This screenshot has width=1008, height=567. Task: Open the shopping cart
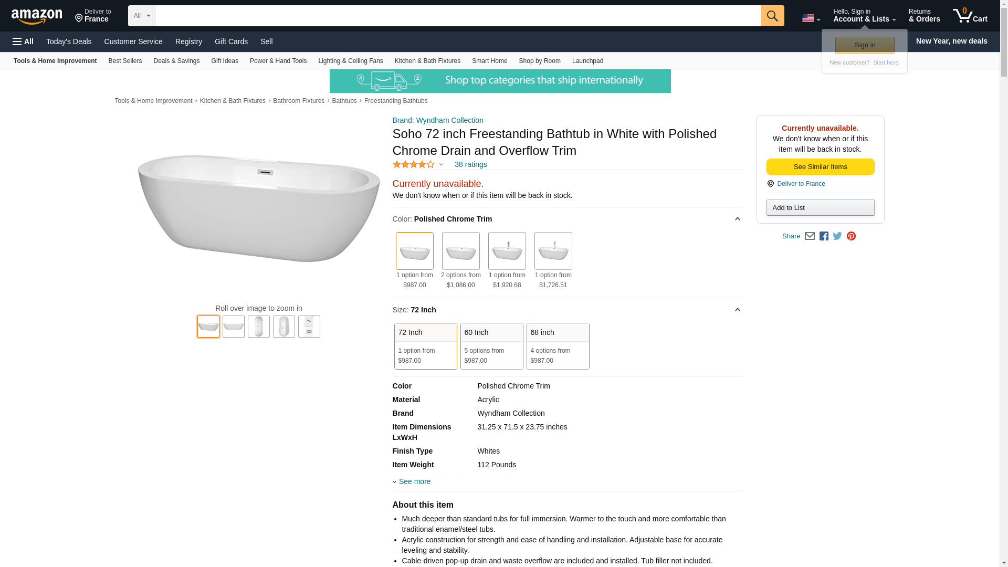click(x=970, y=16)
